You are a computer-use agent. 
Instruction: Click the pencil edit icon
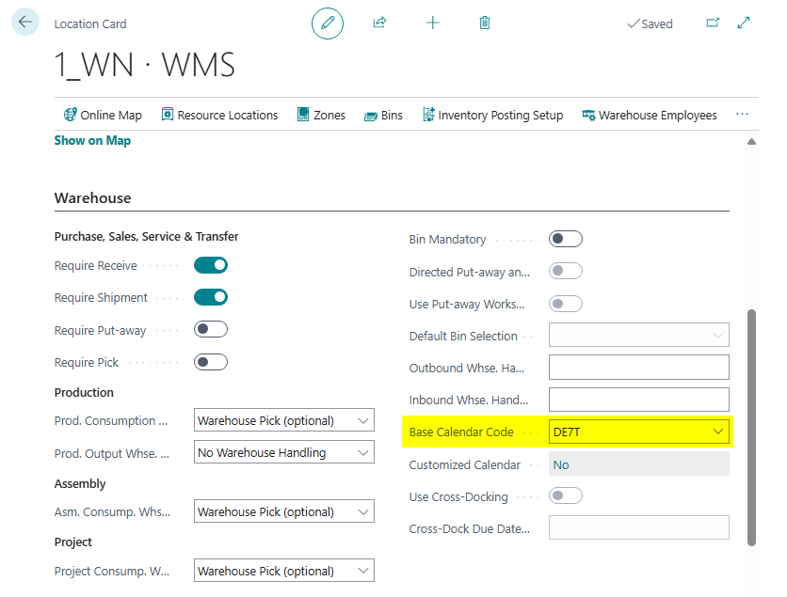[328, 23]
